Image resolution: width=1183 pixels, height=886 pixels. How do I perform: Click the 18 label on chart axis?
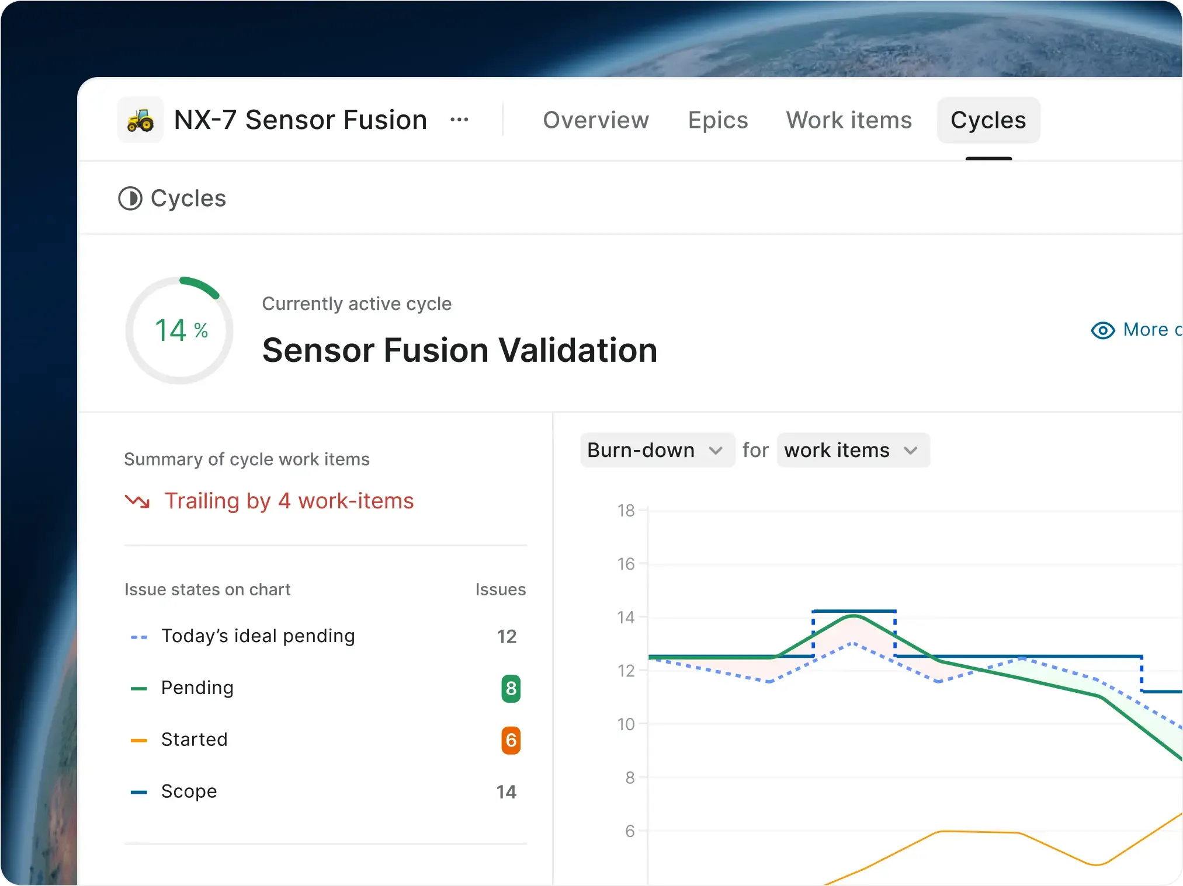pos(626,511)
